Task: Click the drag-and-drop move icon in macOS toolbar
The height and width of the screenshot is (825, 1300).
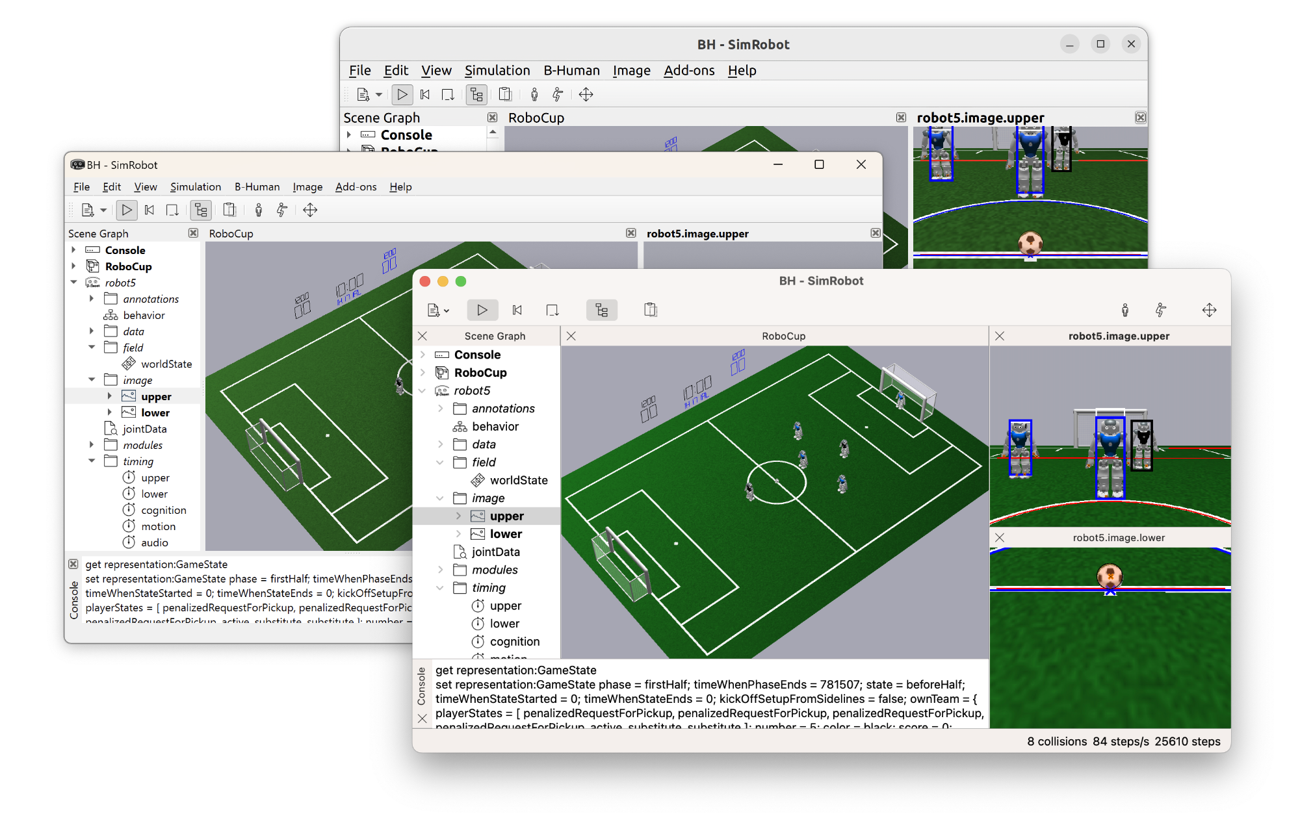Action: [x=1209, y=310]
